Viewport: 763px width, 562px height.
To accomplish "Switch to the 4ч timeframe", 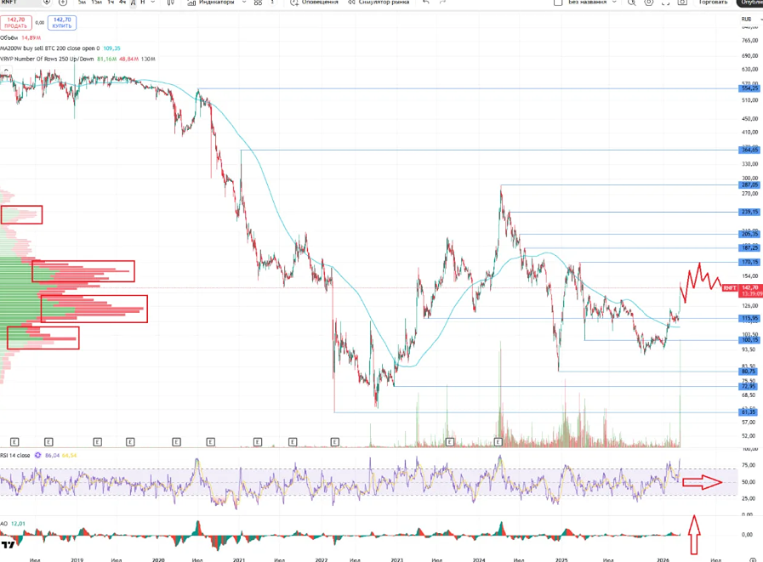I will pos(122,2).
